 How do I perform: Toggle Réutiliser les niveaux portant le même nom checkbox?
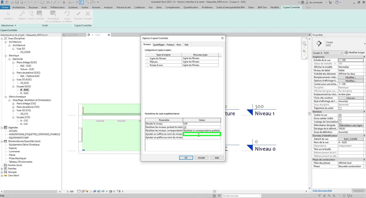185,127
